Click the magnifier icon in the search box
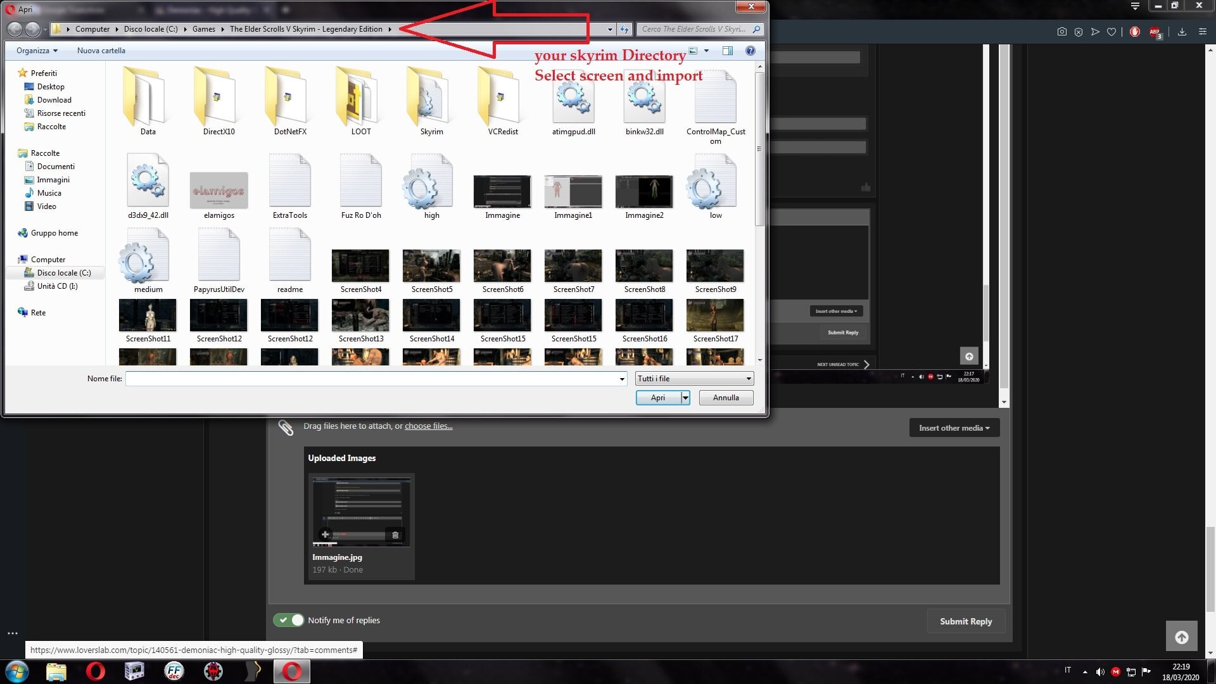This screenshot has height=684, width=1216. coord(756,29)
